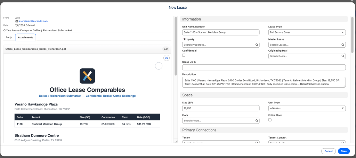The height and width of the screenshot is (158, 356).
Task: Click the Dallas / Richardson Submarket subtitle
Action: click(x=87, y=96)
